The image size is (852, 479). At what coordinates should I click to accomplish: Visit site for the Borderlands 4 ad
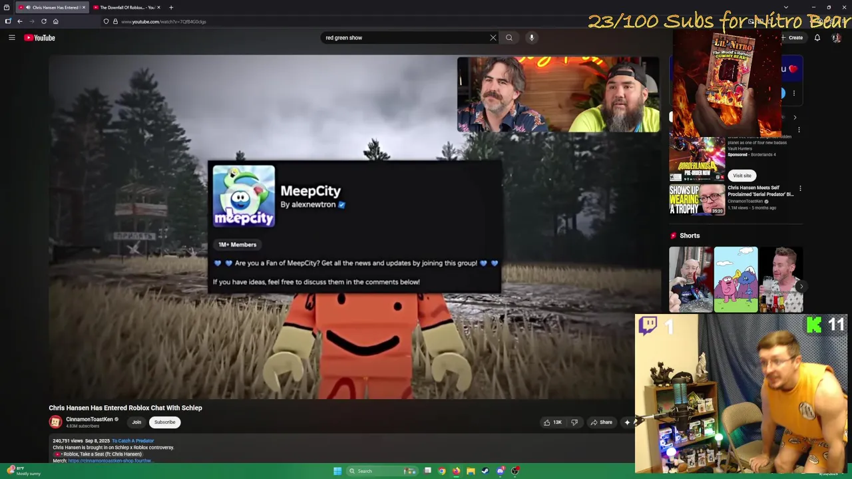click(742, 176)
